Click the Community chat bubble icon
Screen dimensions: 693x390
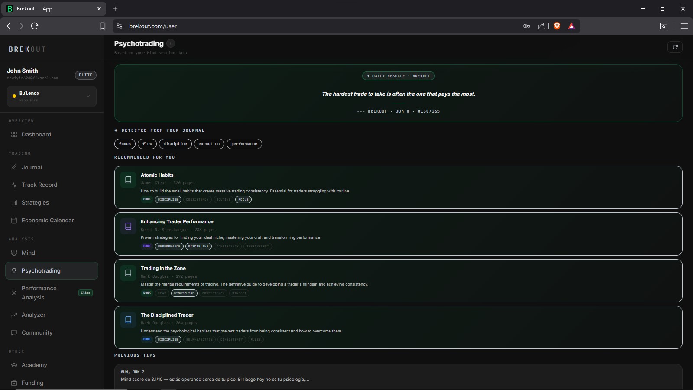pyautogui.click(x=14, y=333)
